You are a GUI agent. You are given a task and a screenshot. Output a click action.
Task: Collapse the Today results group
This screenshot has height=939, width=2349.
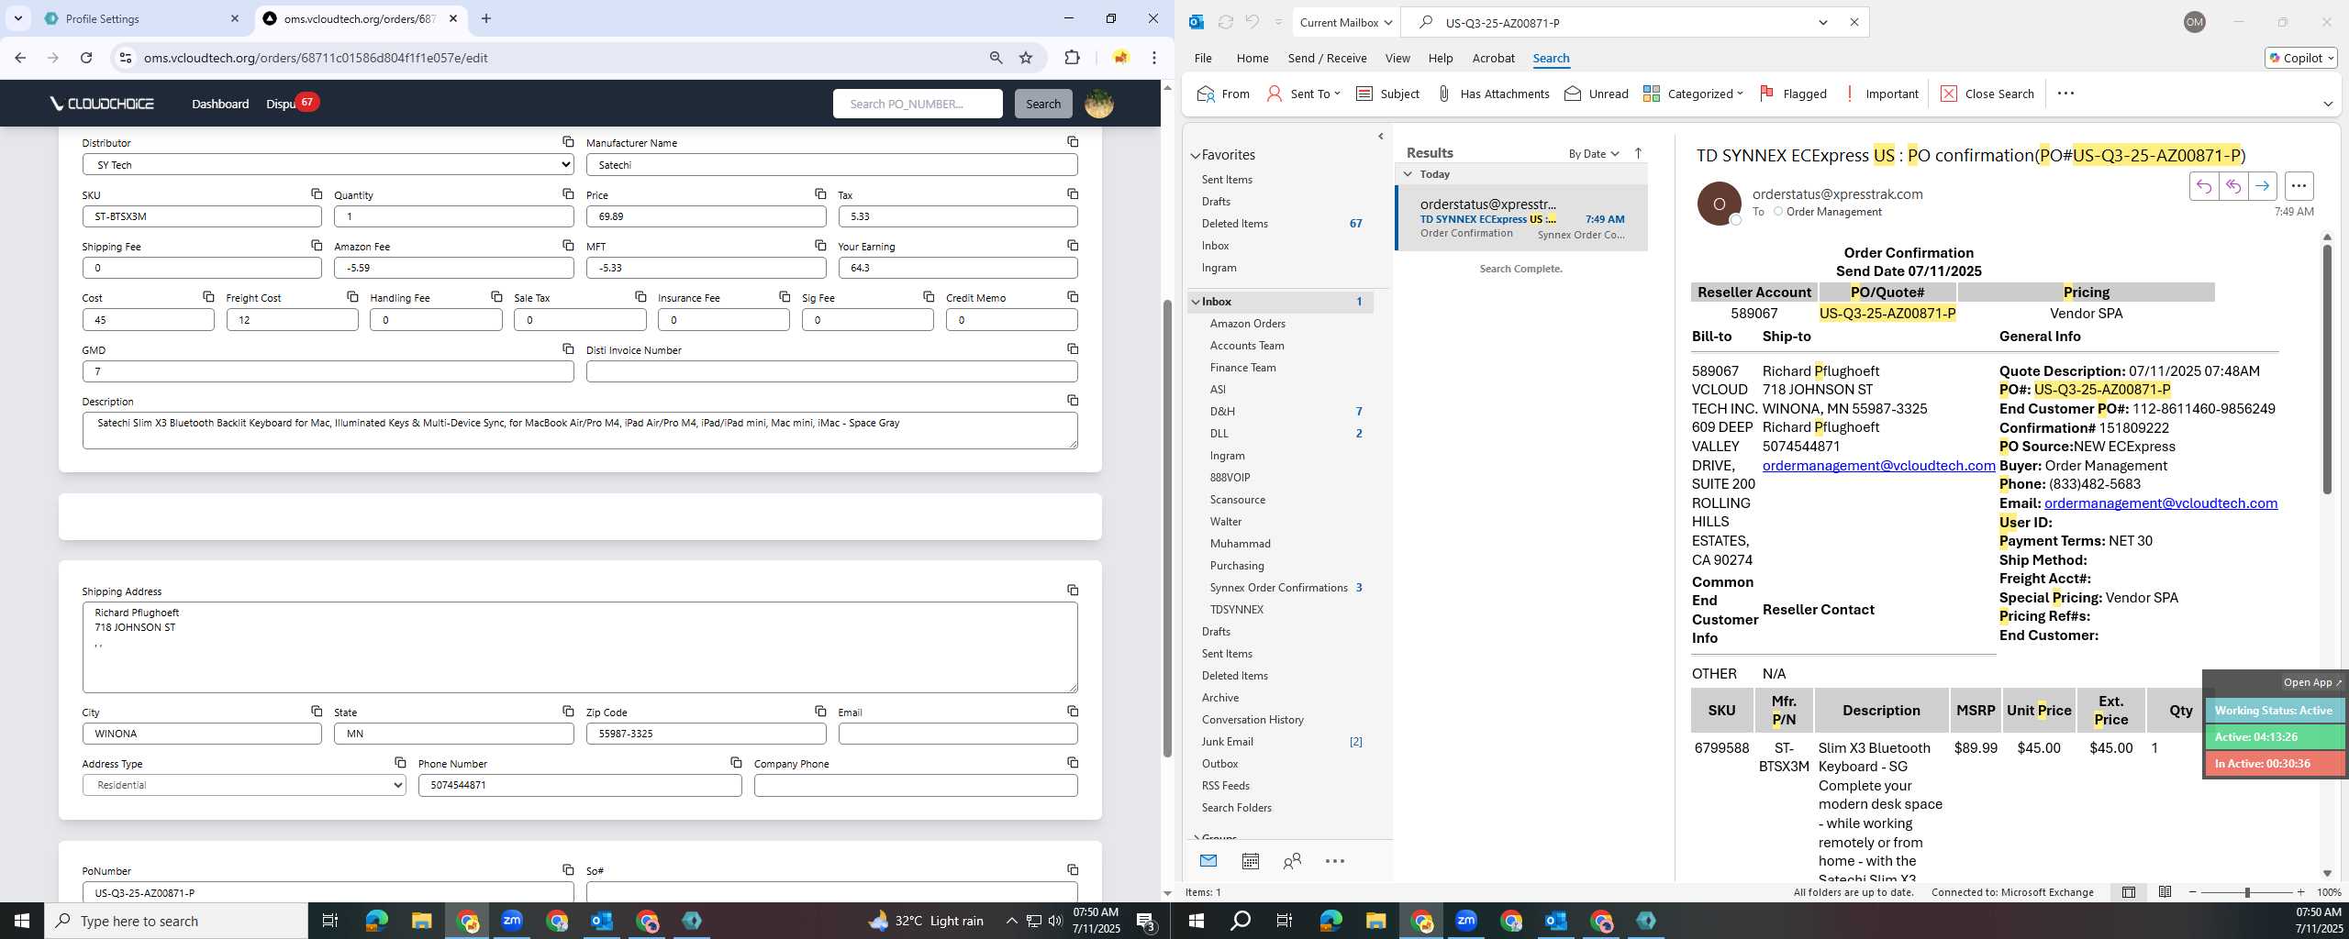[x=1408, y=173]
